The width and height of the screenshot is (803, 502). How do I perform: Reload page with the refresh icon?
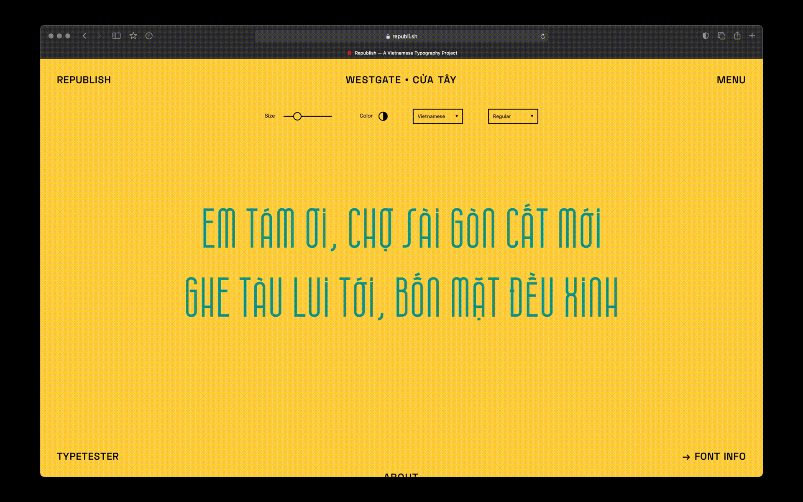543,36
